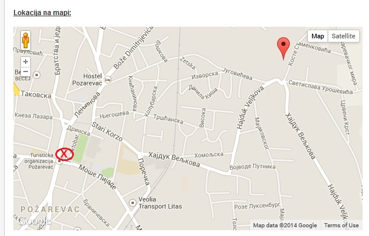Viewport: 369px width, 236px height.
Task: Zoom in with the plus button
Action: coord(26,62)
